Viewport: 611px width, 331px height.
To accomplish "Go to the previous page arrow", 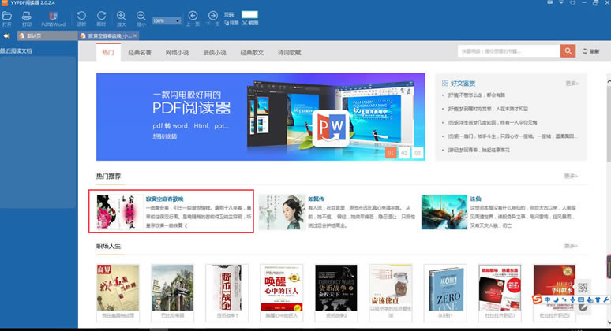I will (193, 18).
